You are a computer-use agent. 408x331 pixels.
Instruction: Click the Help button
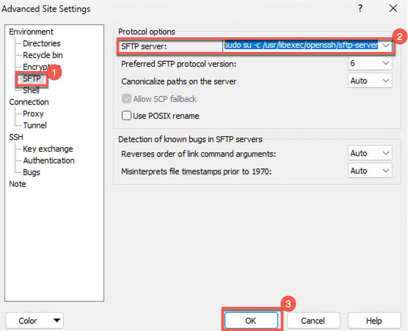click(374, 321)
